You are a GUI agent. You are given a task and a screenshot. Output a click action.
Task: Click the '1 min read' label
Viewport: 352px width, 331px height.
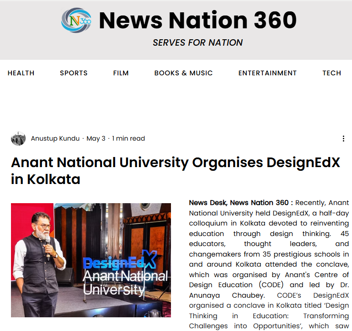pyautogui.click(x=128, y=138)
